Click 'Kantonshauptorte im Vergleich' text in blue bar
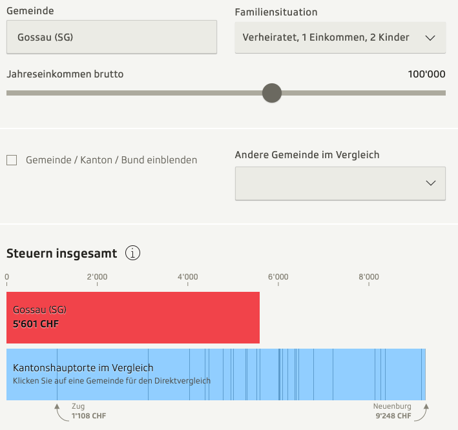 (83, 368)
